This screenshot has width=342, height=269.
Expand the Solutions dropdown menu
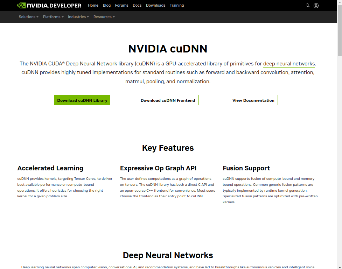[x=29, y=17]
